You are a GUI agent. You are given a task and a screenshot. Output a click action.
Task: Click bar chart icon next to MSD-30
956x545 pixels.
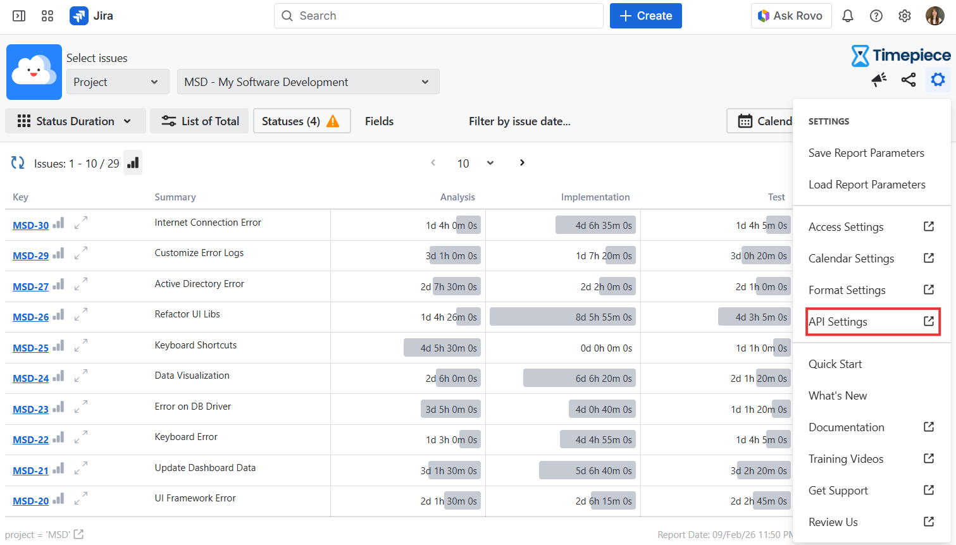(x=59, y=224)
